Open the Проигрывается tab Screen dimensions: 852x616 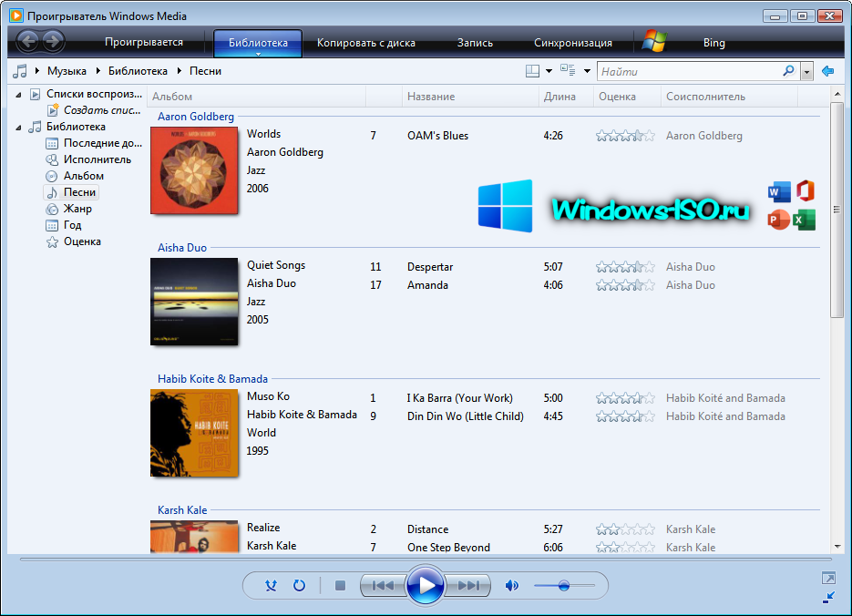144,42
